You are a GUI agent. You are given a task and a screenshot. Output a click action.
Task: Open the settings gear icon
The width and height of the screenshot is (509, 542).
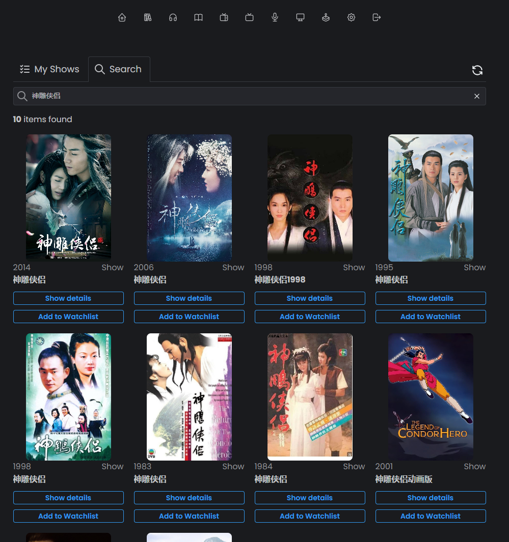click(x=351, y=17)
